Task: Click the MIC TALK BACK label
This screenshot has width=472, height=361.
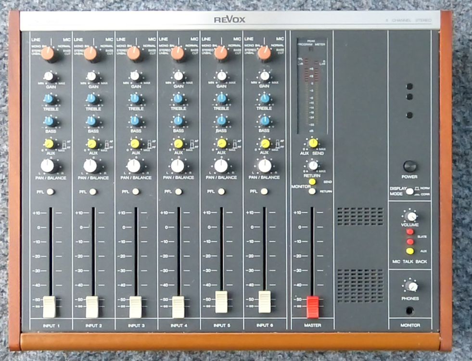Action: 409,262
